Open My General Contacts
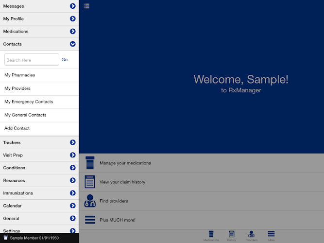324x243 pixels. (39, 115)
